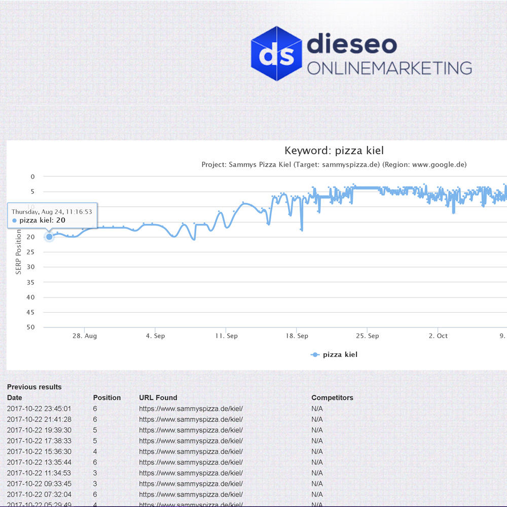Click the Competitors column header
Viewport: 507px width, 507px height.
click(332, 397)
